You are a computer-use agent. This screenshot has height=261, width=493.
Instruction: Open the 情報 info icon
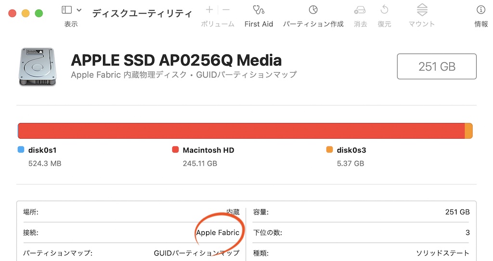[481, 10]
